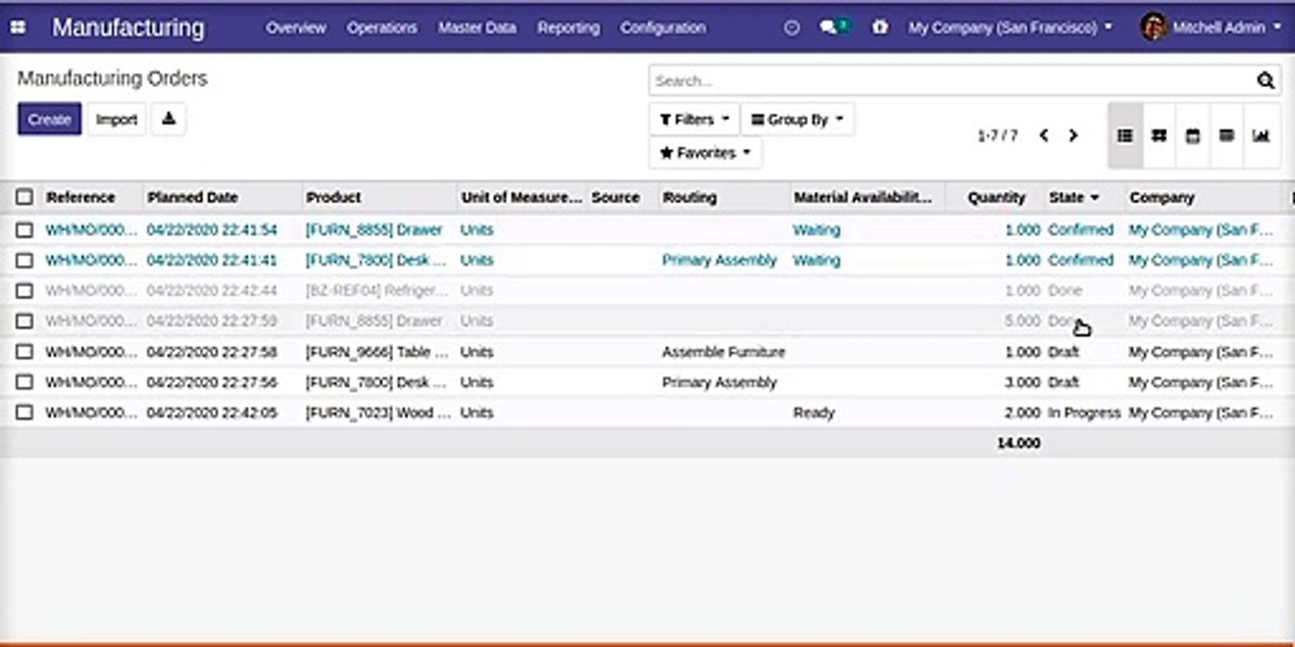
Task: Select checkbox for Wood order row
Action: point(24,413)
